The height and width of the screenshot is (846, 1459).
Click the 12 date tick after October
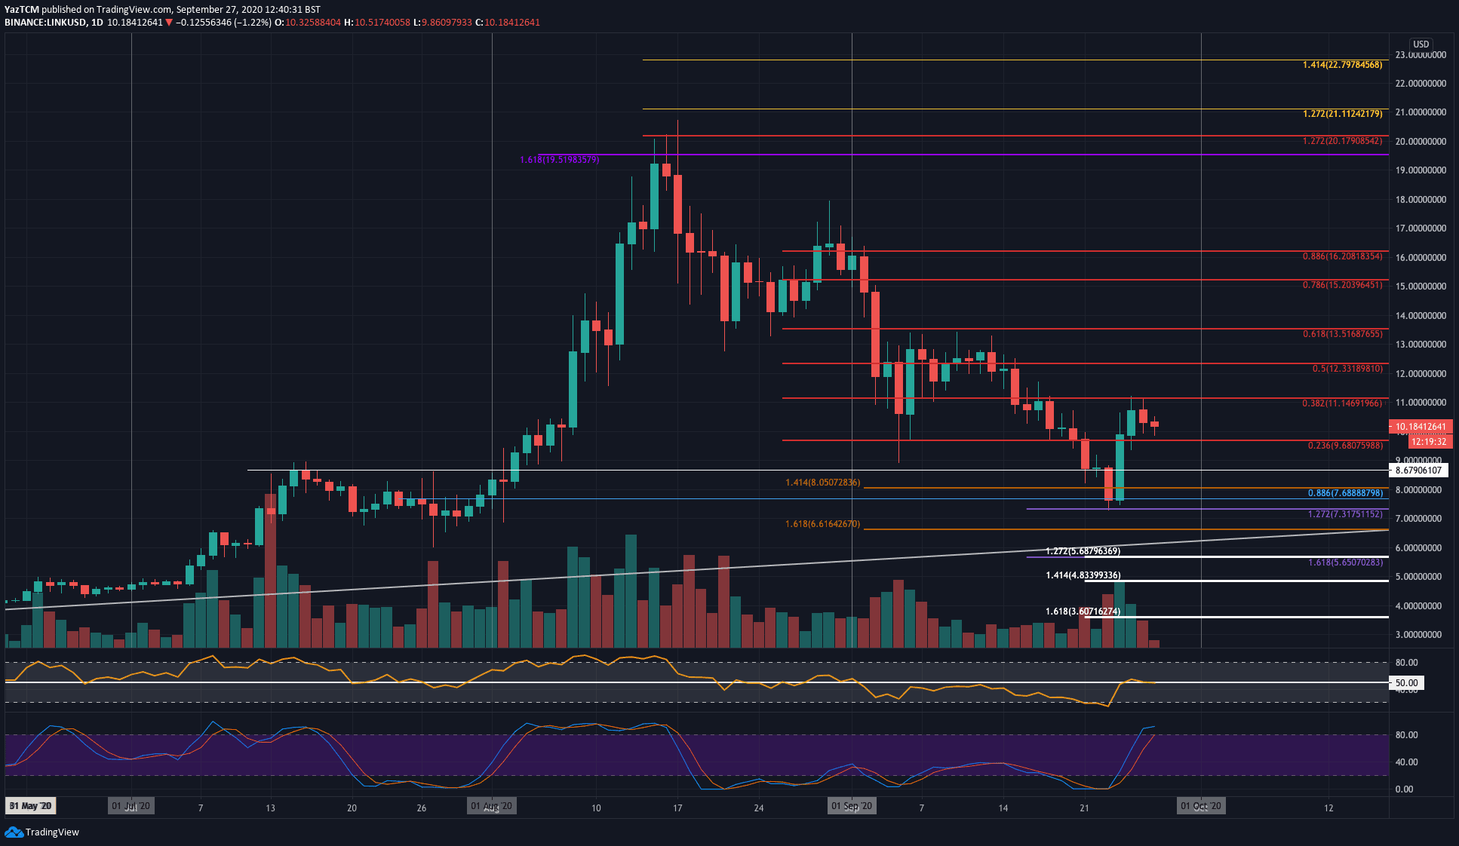[1328, 808]
